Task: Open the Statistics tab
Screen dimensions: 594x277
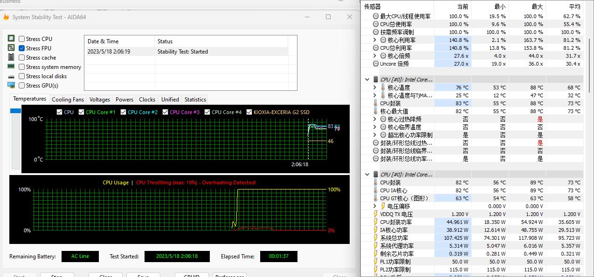Action: click(195, 99)
